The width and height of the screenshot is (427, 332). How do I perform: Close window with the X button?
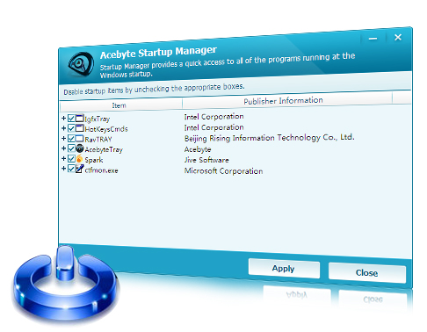coord(398,37)
